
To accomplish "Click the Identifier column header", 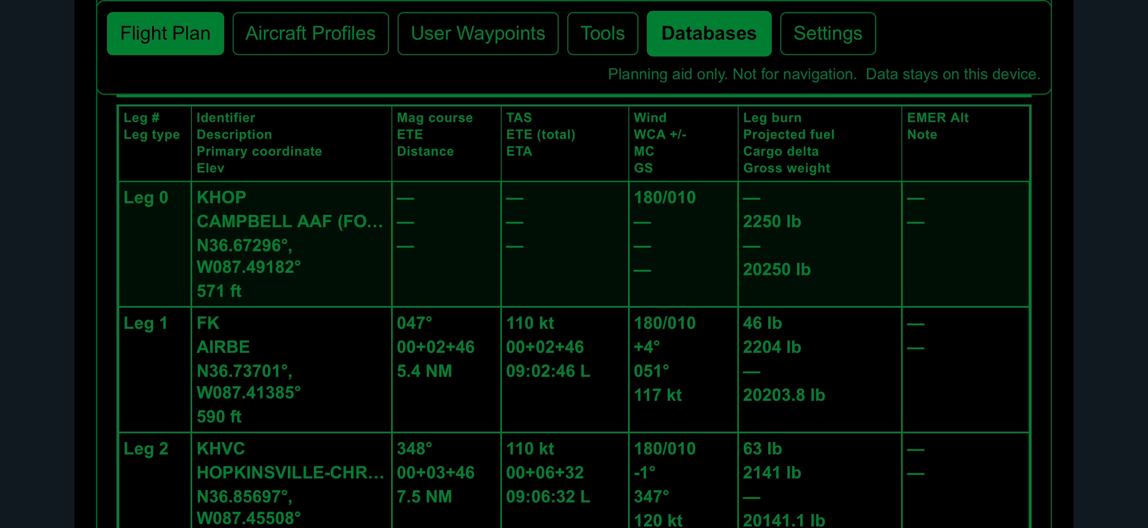I will [x=226, y=118].
